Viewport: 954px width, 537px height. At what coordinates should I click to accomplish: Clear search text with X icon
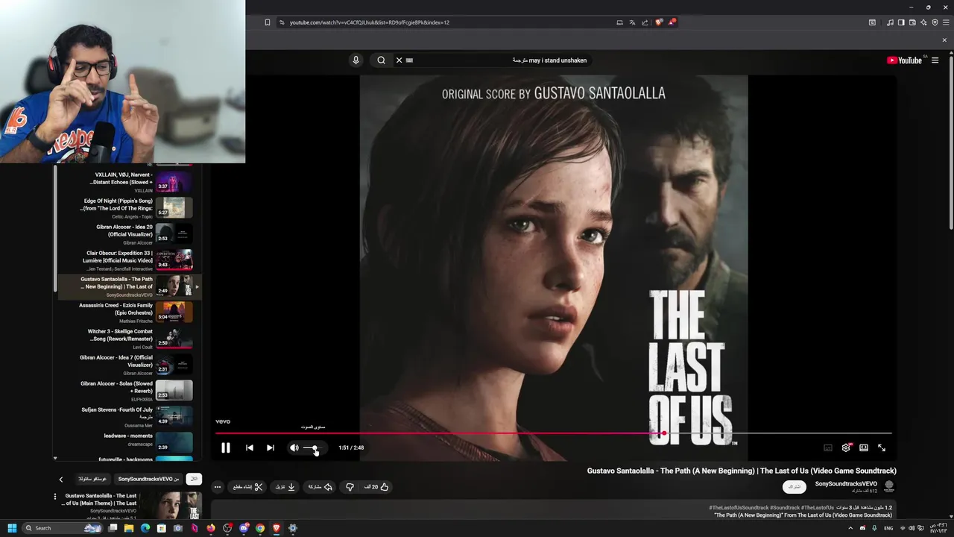[399, 60]
